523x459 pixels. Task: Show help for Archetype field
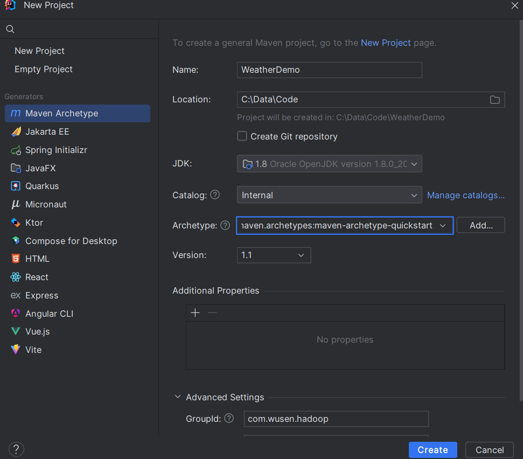coord(225,226)
